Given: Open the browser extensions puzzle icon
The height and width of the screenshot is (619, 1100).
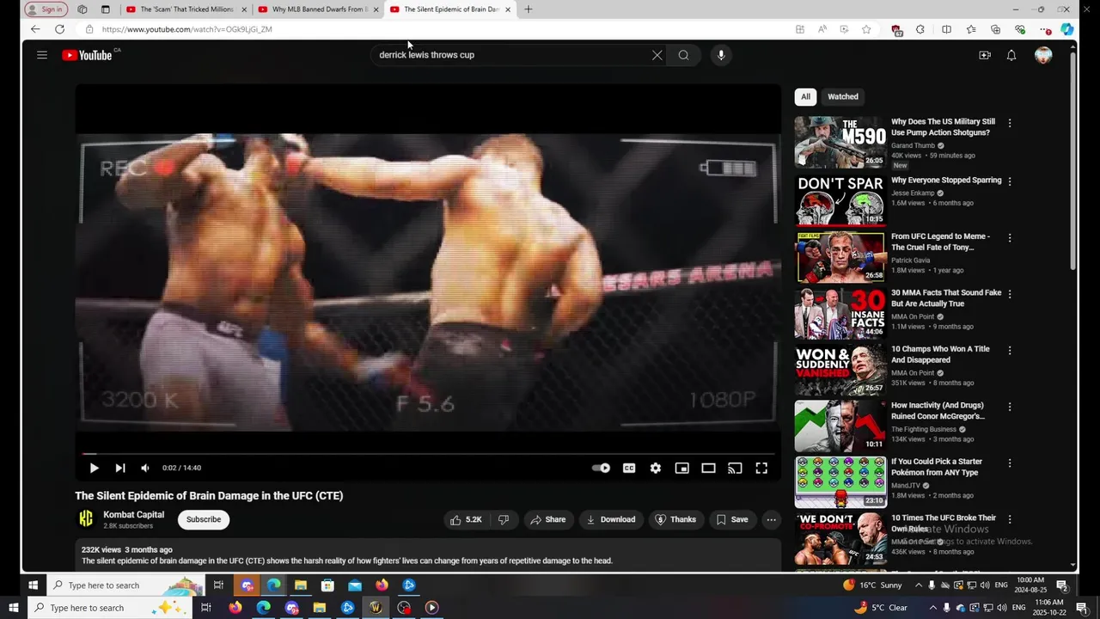Looking at the screenshot, I should point(920,29).
